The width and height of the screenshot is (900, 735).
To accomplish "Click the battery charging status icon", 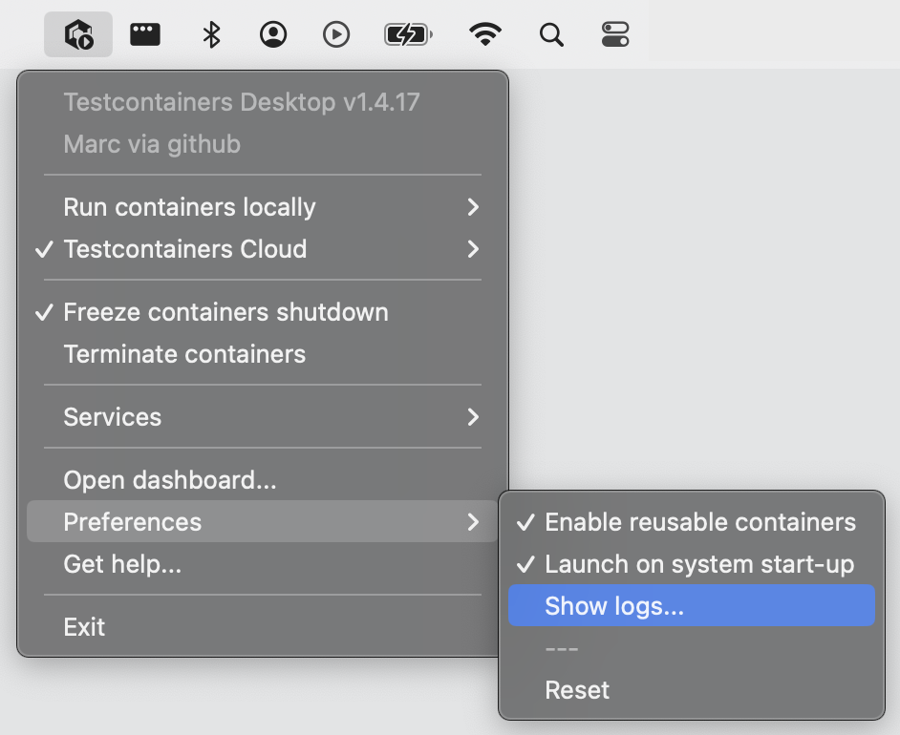I will (408, 33).
